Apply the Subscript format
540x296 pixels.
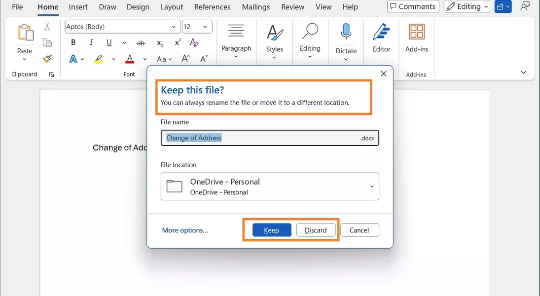(x=160, y=43)
